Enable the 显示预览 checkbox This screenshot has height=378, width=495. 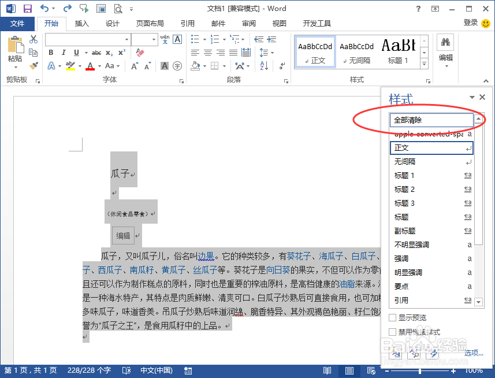coord(391,317)
